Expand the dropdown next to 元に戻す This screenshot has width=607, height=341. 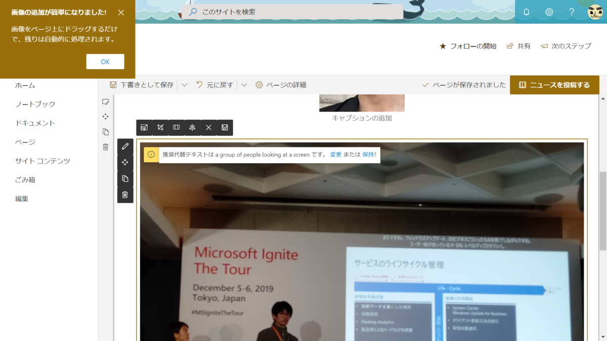(x=244, y=85)
